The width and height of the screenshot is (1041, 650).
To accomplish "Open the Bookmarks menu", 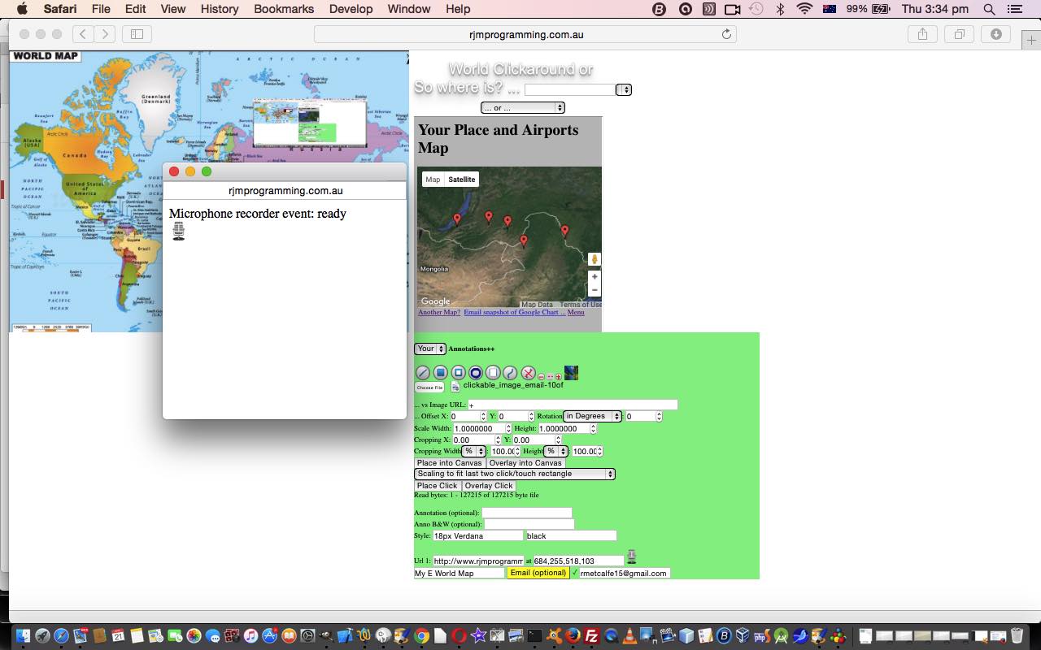I will coord(284,9).
